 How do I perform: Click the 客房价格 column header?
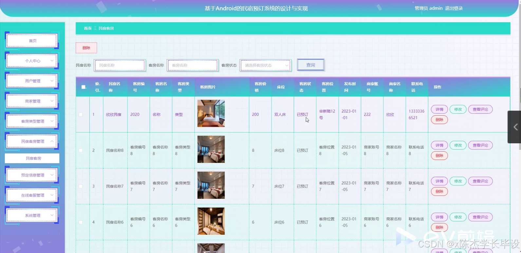tap(260, 87)
